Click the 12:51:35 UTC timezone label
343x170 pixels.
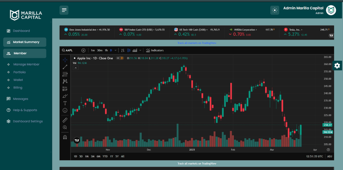(315, 156)
